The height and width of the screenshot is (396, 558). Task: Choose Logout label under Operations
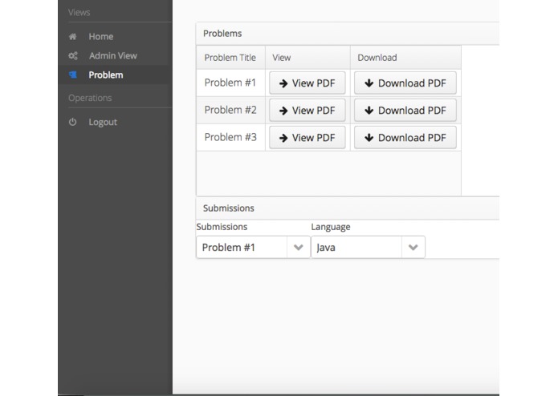click(x=103, y=122)
